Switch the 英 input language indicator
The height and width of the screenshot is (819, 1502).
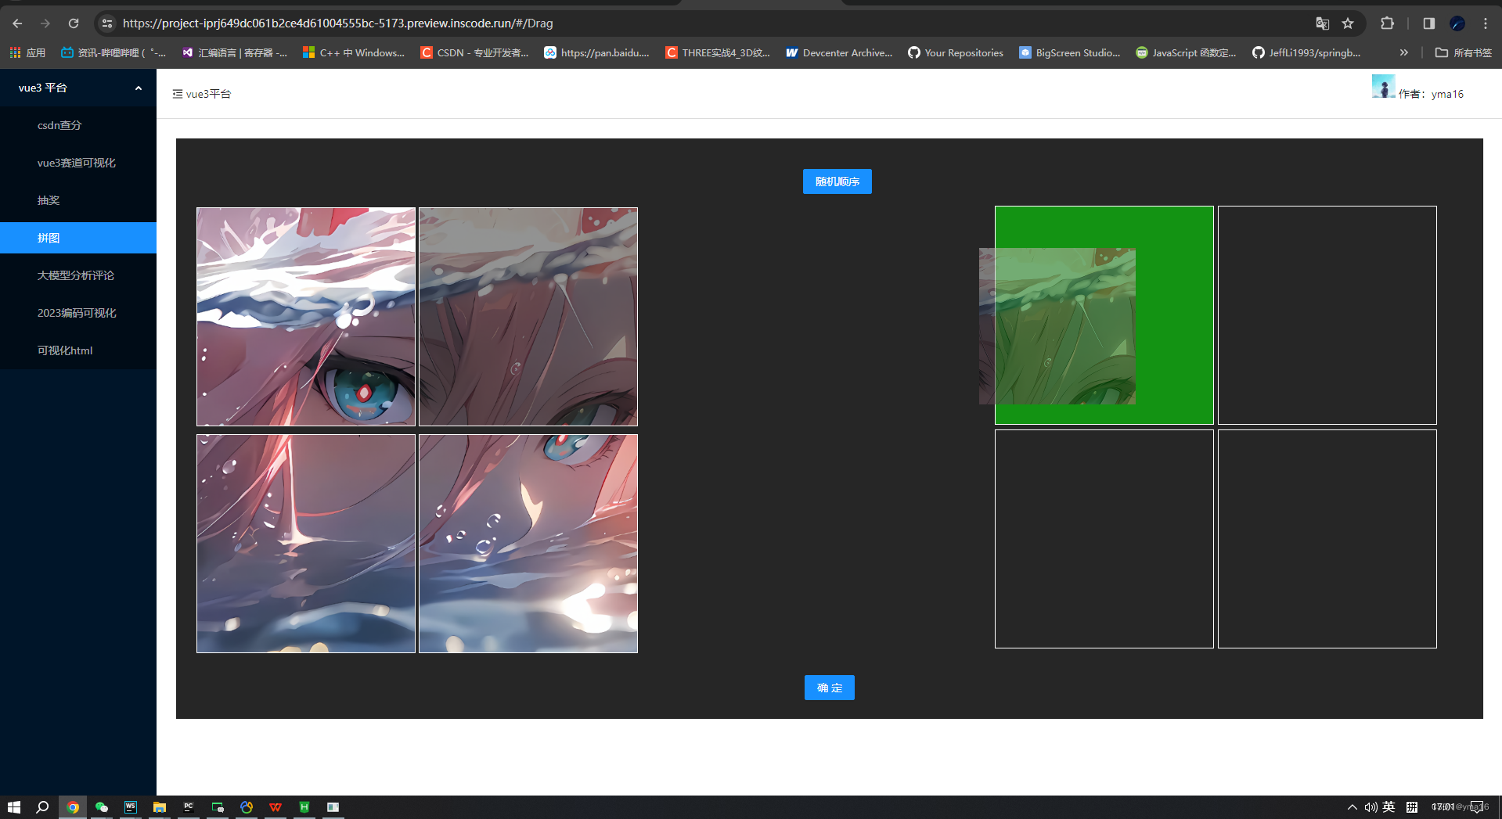(x=1389, y=807)
